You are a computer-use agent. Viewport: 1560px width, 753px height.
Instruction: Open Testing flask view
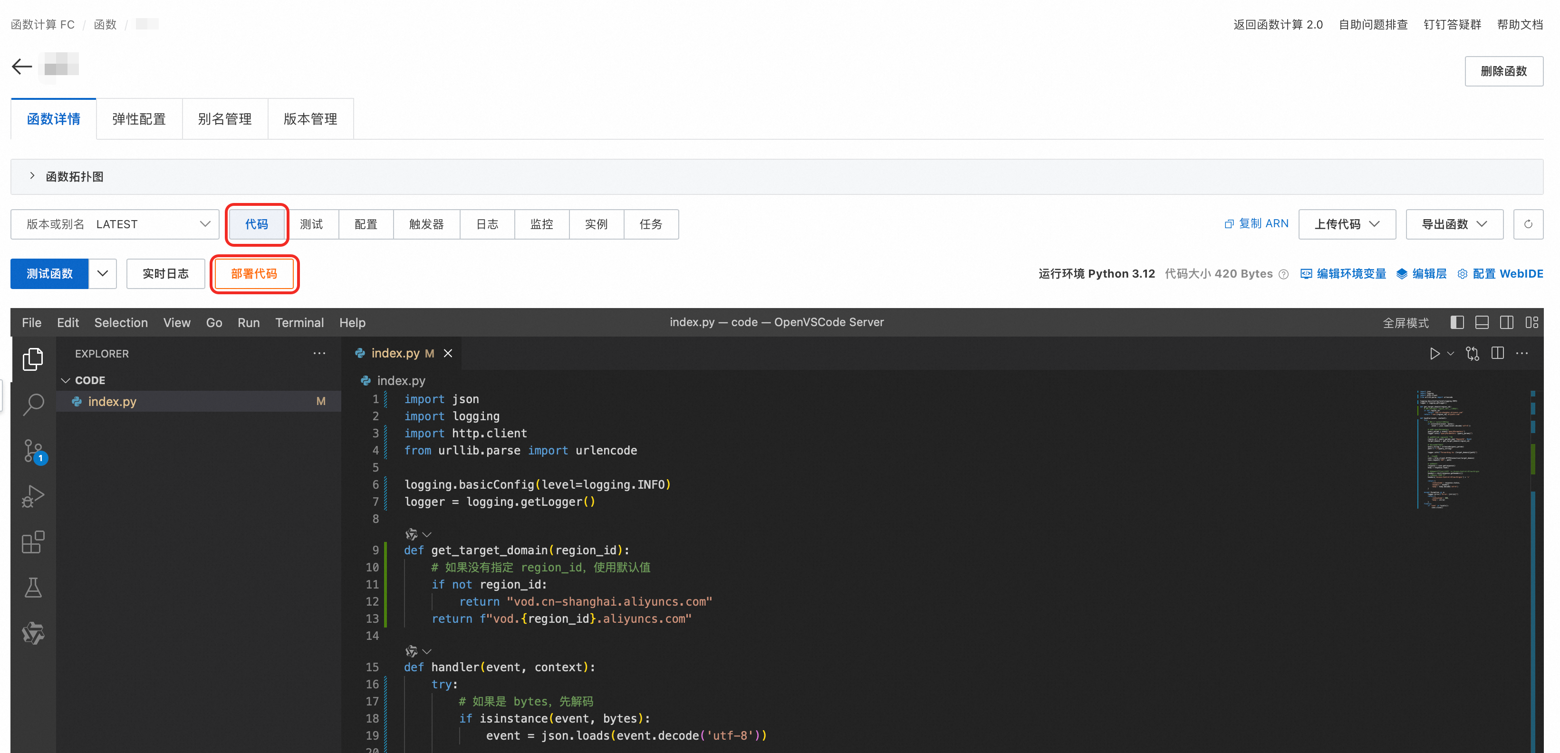(33, 588)
